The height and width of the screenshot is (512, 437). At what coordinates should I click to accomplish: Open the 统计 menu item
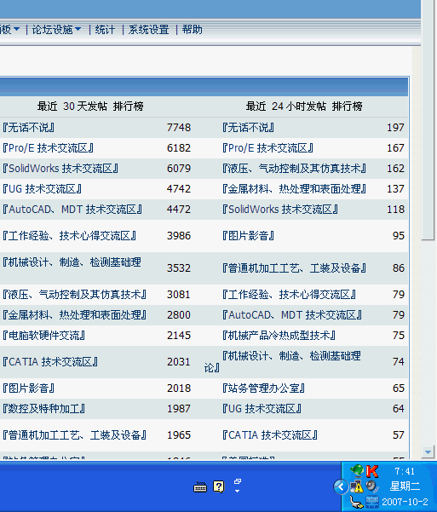click(x=105, y=30)
